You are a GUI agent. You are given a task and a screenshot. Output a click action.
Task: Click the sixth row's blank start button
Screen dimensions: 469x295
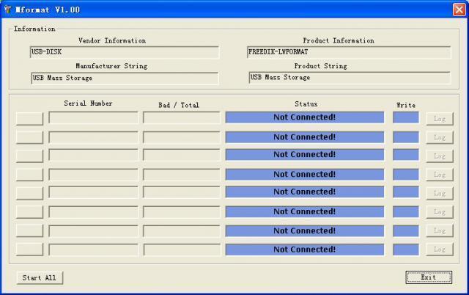pyautogui.click(x=29, y=212)
